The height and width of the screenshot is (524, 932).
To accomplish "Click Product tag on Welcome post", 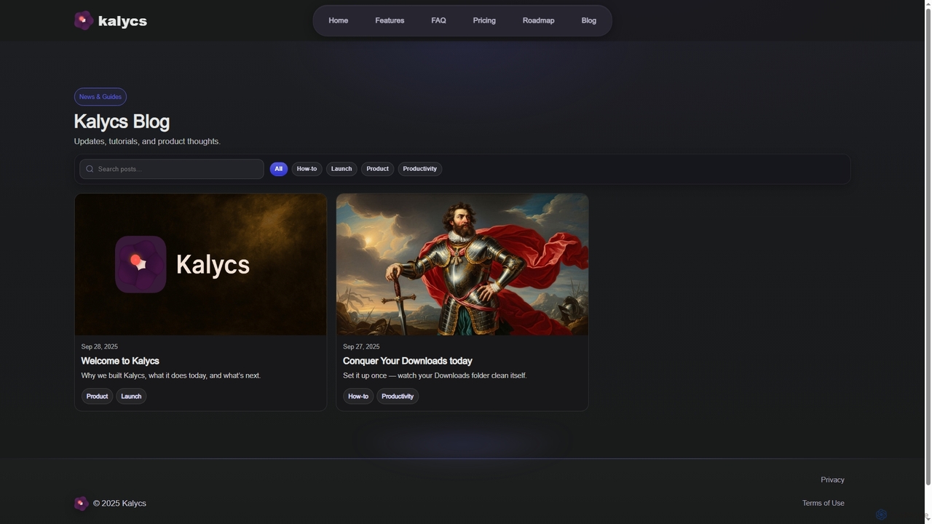I will tap(97, 397).
